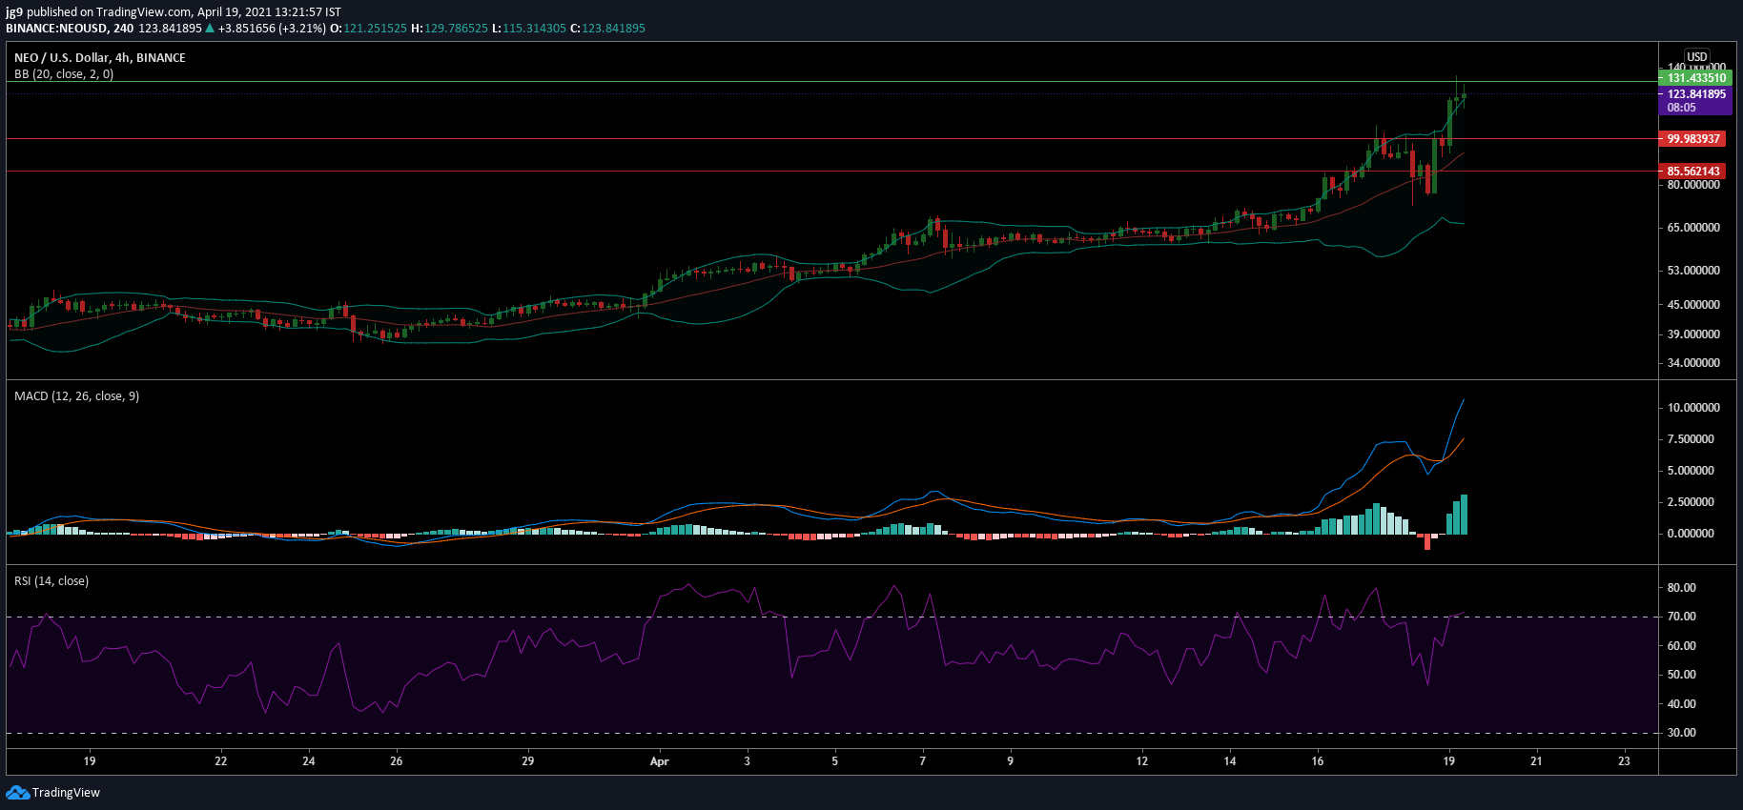Click the Apr label on time axis
1743x810 pixels.
pos(659,761)
